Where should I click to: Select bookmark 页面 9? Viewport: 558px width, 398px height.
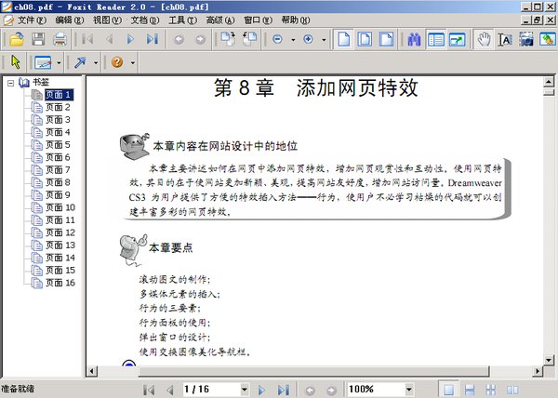[58, 195]
